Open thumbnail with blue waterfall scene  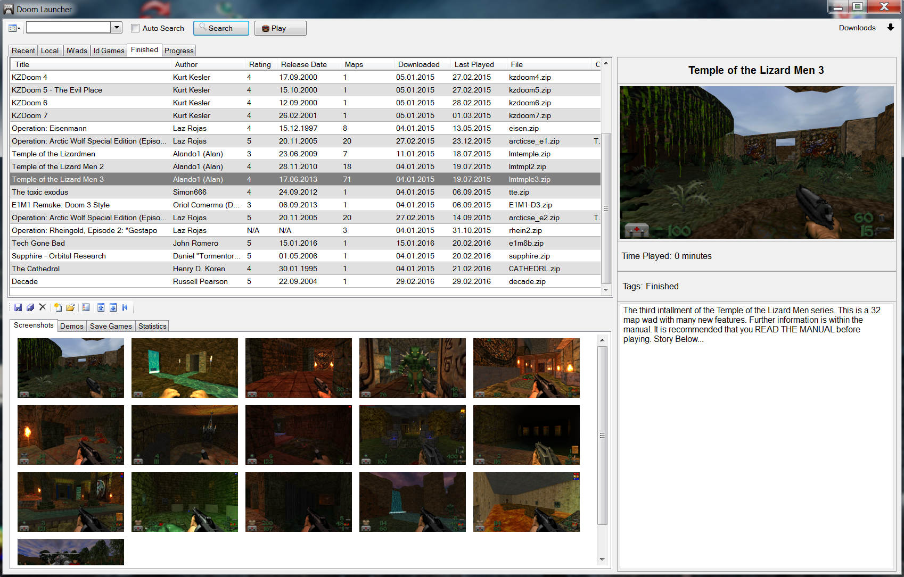413,502
